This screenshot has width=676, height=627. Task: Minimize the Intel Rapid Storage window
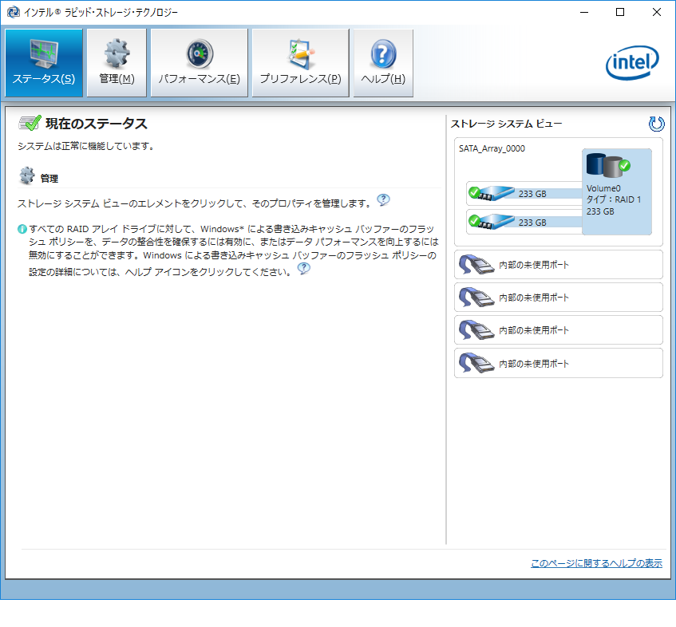point(584,12)
